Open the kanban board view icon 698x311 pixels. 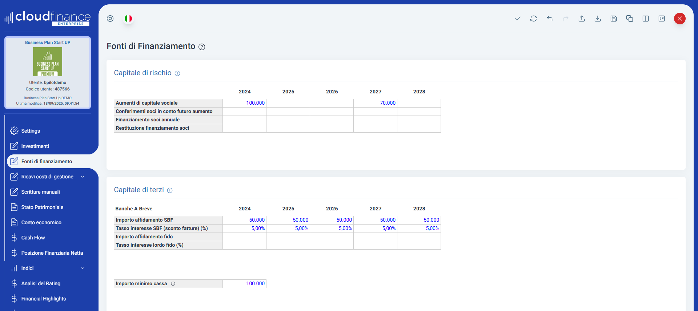pos(662,19)
